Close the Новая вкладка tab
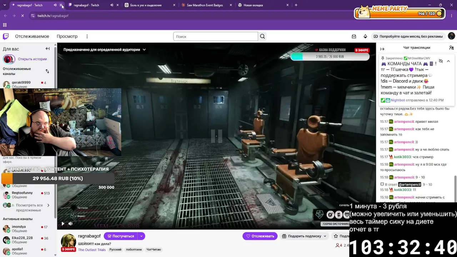457x257 pixels. pyautogui.click(x=287, y=5)
